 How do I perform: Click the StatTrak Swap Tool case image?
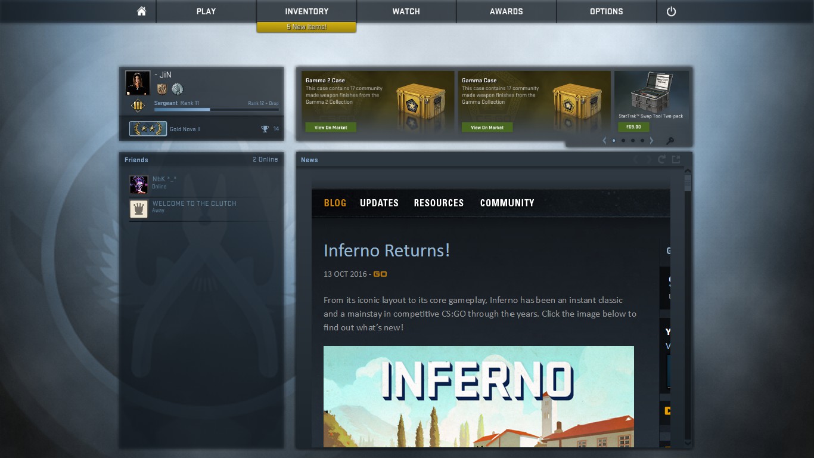(651, 92)
